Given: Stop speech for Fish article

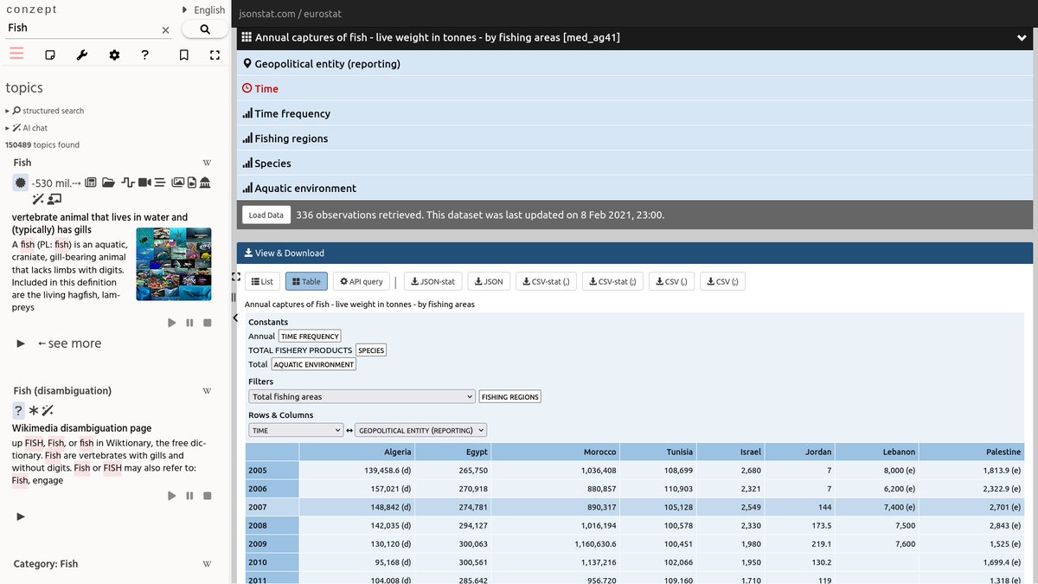Looking at the screenshot, I should [208, 323].
